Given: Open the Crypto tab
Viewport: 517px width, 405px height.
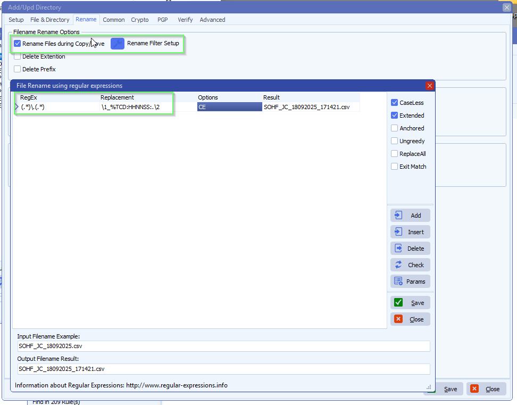Looking at the screenshot, I should tap(140, 20).
